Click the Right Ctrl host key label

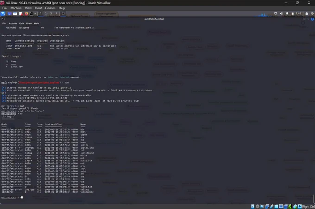309,206
